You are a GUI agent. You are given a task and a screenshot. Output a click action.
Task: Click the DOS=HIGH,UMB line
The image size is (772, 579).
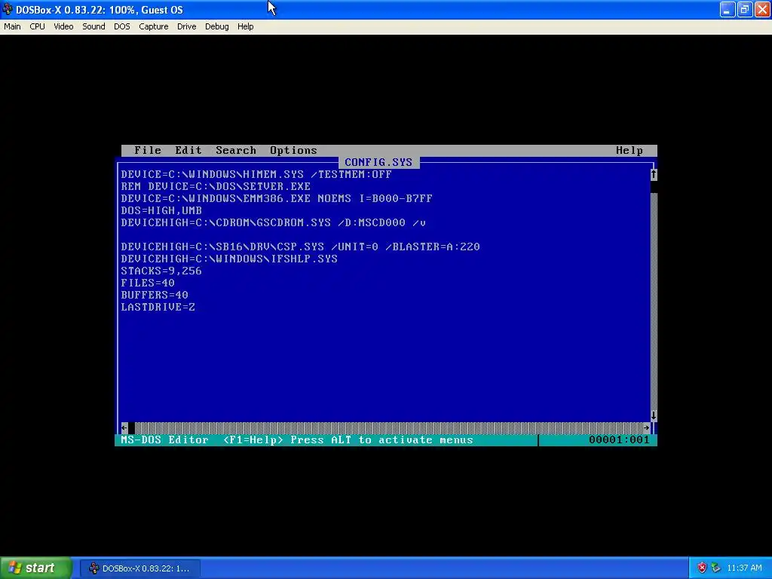[x=161, y=211]
